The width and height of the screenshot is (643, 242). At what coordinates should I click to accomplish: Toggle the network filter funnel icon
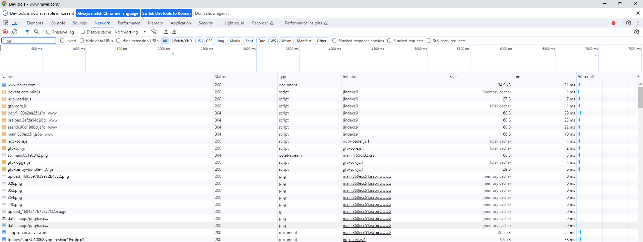(27, 32)
